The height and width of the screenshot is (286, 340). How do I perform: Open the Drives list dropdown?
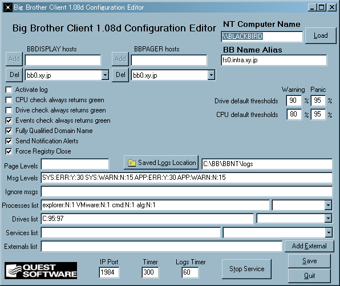point(328,219)
